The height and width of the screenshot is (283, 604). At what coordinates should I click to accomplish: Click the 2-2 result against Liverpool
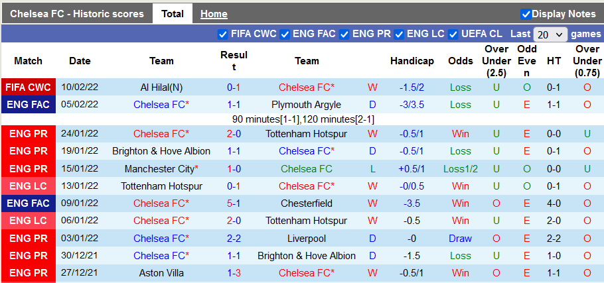[x=234, y=239]
